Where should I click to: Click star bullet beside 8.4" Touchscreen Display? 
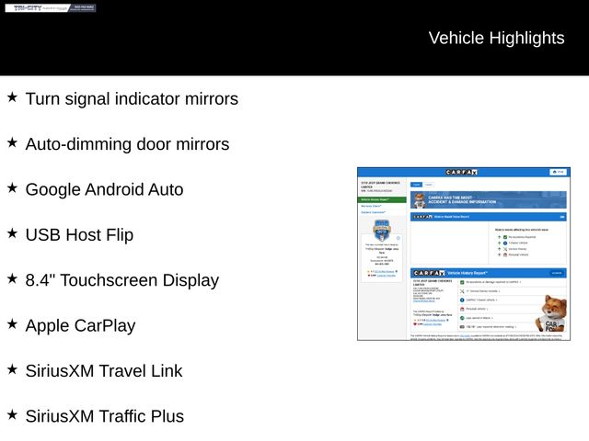tap(12, 278)
